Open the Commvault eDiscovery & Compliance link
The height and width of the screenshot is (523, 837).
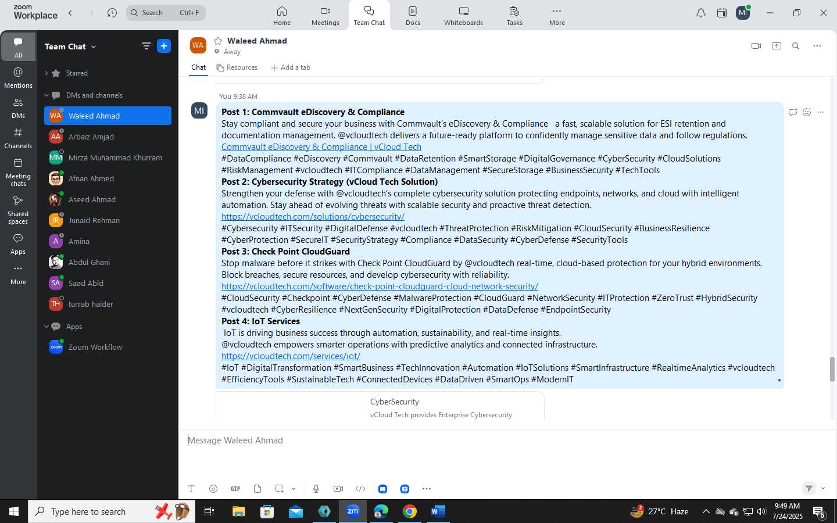coord(321,147)
